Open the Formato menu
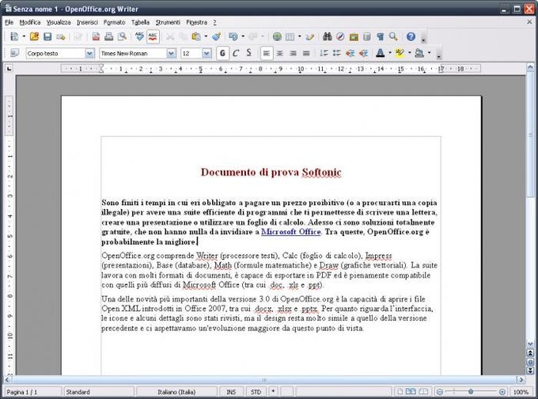 point(114,22)
